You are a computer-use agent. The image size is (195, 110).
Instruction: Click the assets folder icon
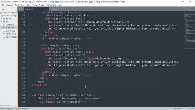coord(4,19)
